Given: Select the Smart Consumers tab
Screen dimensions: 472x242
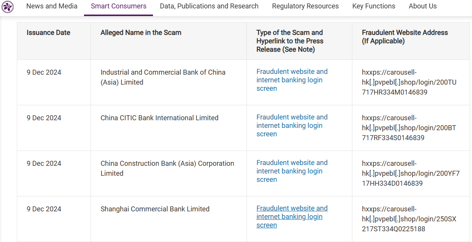Looking at the screenshot, I should pos(118,6).
